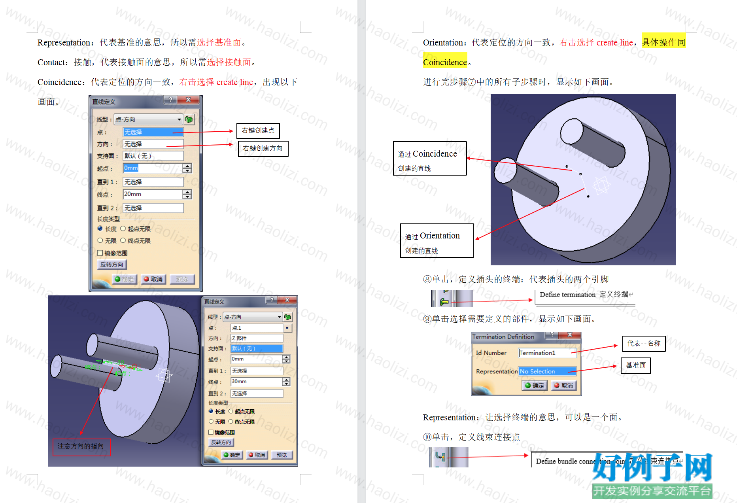Image resolution: width=737 pixels, height=503 pixels.
Task: Click the 终点 30mm stepper arrows
Action: click(x=286, y=382)
